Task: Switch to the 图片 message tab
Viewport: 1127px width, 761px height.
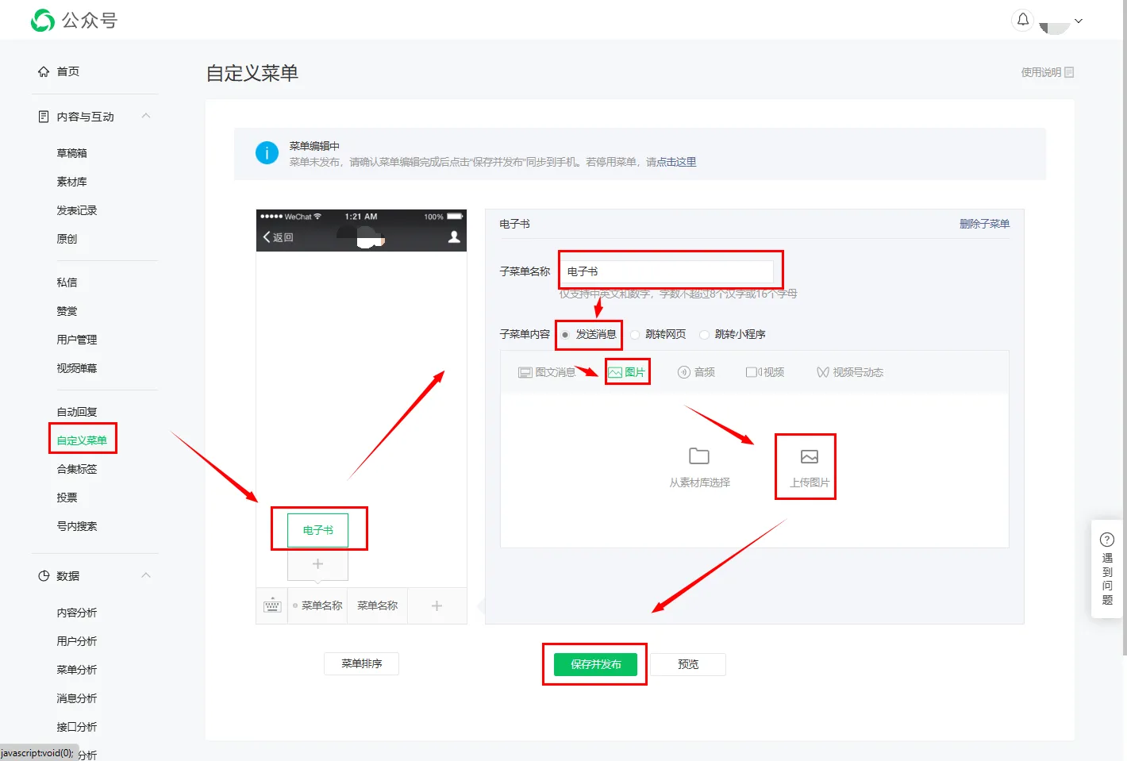Action: (x=627, y=372)
